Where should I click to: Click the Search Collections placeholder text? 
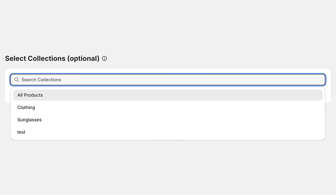click(41, 80)
